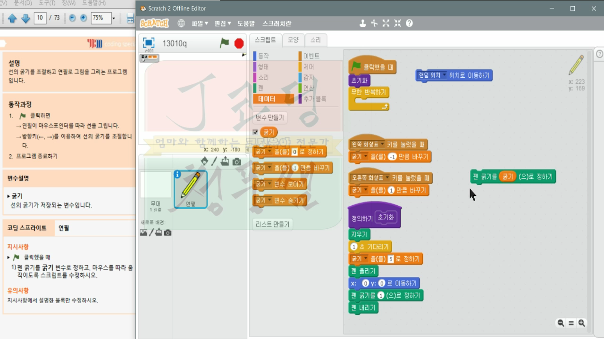The image size is (604, 339).
Task: Click the 리스트 만들기 button
Action: click(272, 224)
